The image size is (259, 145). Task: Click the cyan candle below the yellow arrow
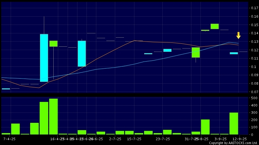coord(234,53)
